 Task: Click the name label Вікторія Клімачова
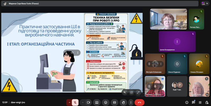[x=154, y=72]
